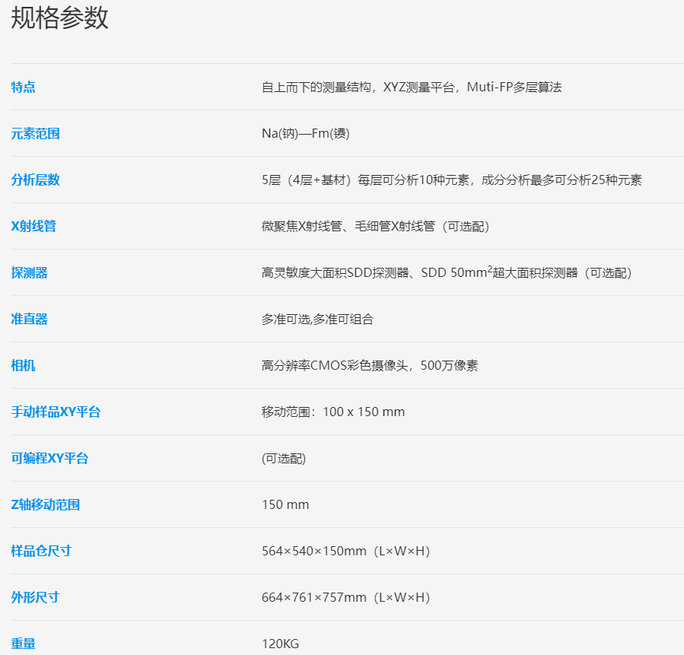Click the 特点 row label
Viewport: 684px width, 655px height.
point(24,87)
